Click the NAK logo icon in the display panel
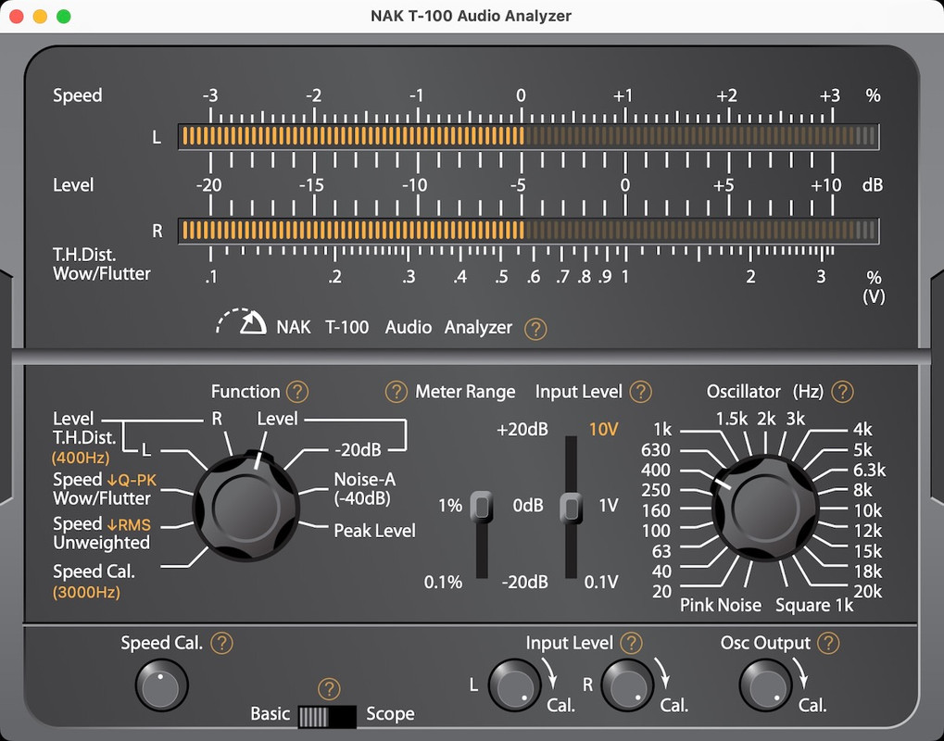This screenshot has height=741, width=944. [x=242, y=322]
